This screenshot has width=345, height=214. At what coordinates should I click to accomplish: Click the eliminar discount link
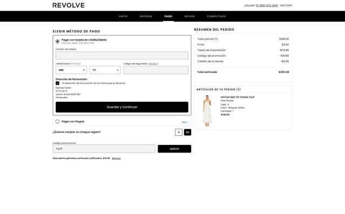117,158
